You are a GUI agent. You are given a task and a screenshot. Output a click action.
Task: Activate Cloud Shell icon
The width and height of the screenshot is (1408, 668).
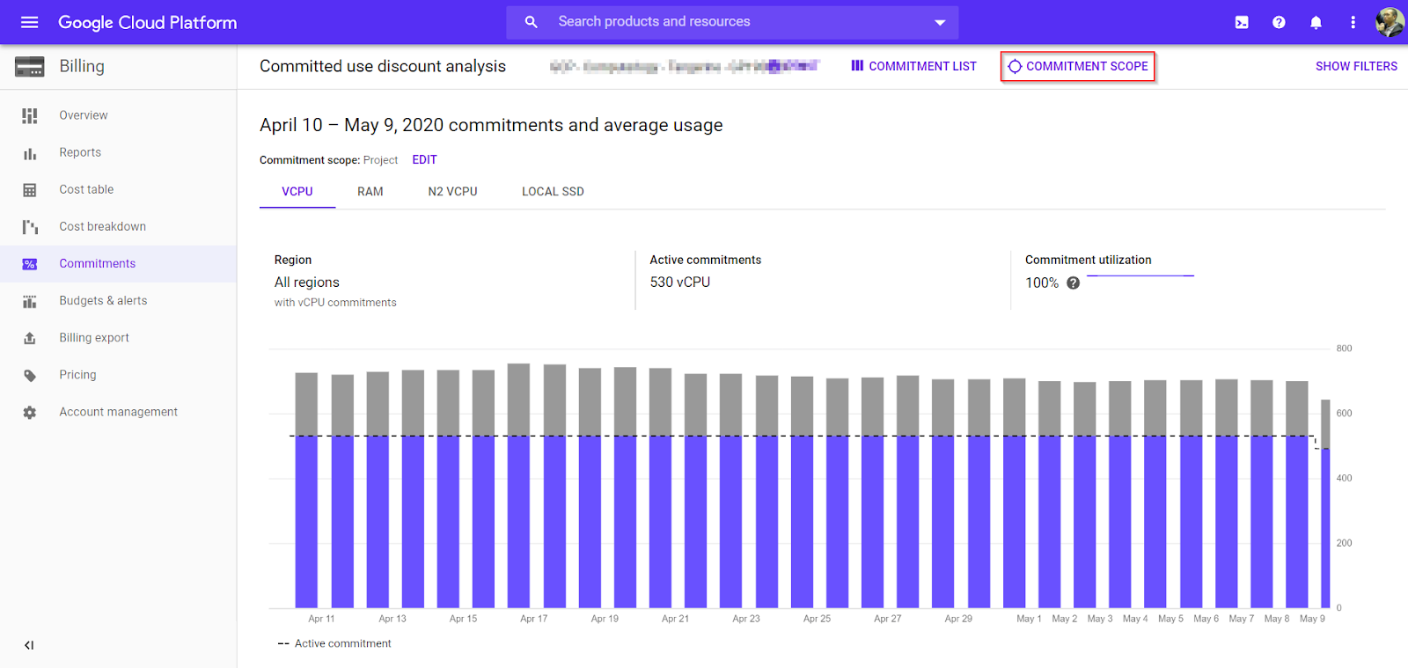[x=1242, y=23]
